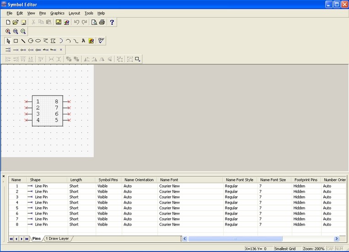This screenshot has width=349, height=252.
Task: Open the Pins menu
Action: point(43,13)
